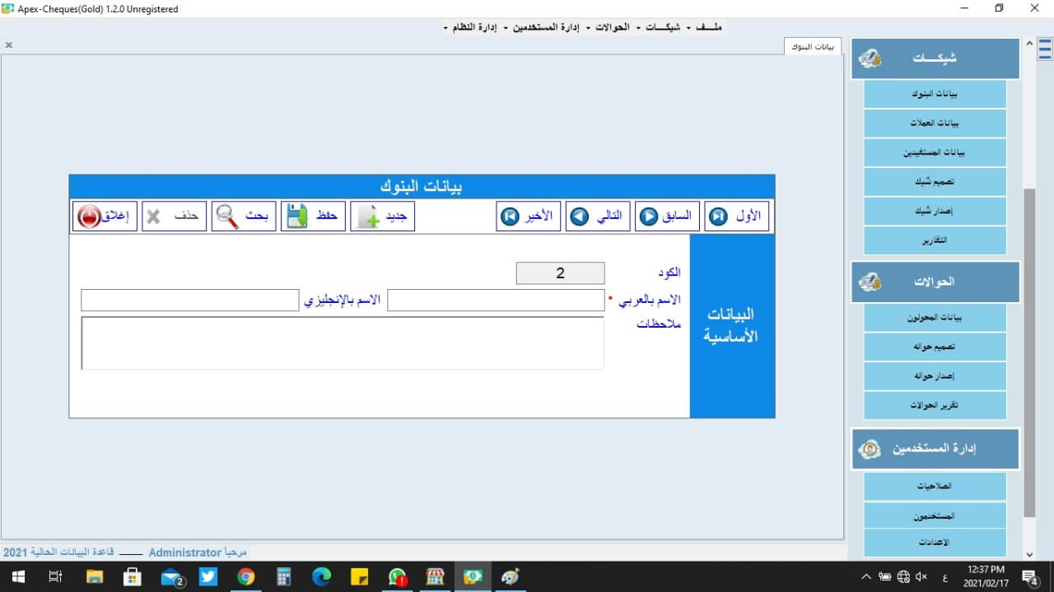Open the ملف (File) menu
Screen dimensions: 1054x592
click(x=707, y=27)
